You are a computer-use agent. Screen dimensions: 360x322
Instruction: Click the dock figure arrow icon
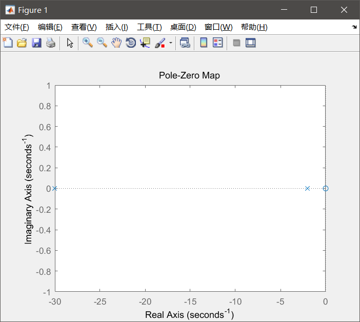click(354, 27)
